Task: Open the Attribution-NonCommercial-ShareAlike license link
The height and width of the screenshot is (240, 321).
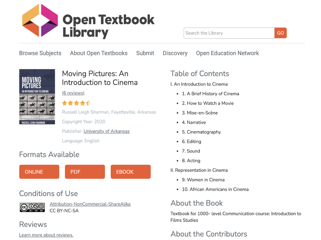Action: (90, 204)
